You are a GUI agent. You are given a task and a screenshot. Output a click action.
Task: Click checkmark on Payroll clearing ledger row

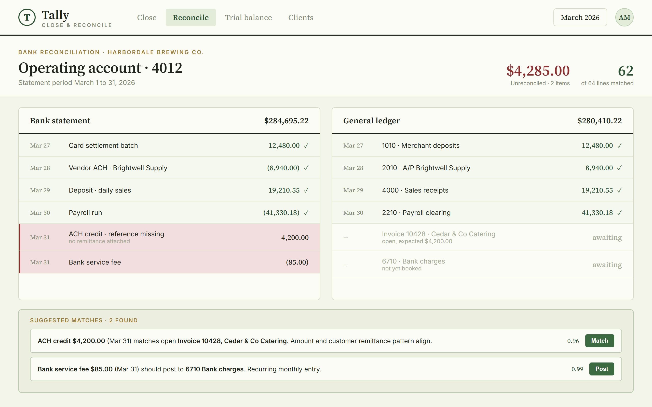pyautogui.click(x=619, y=213)
